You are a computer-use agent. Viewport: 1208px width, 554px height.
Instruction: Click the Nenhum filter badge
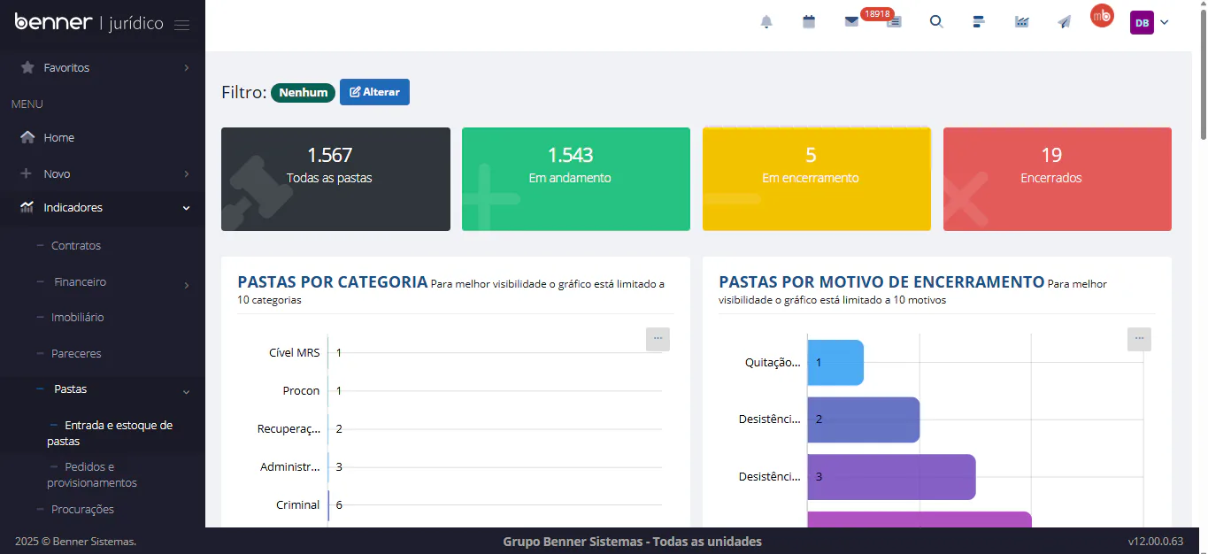click(x=304, y=92)
